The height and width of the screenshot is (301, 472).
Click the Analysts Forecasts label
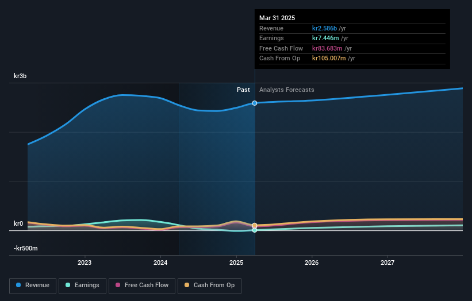[286, 90]
